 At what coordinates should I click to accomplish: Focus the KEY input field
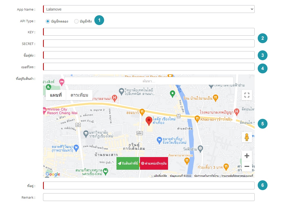pyautogui.click(x=149, y=32)
